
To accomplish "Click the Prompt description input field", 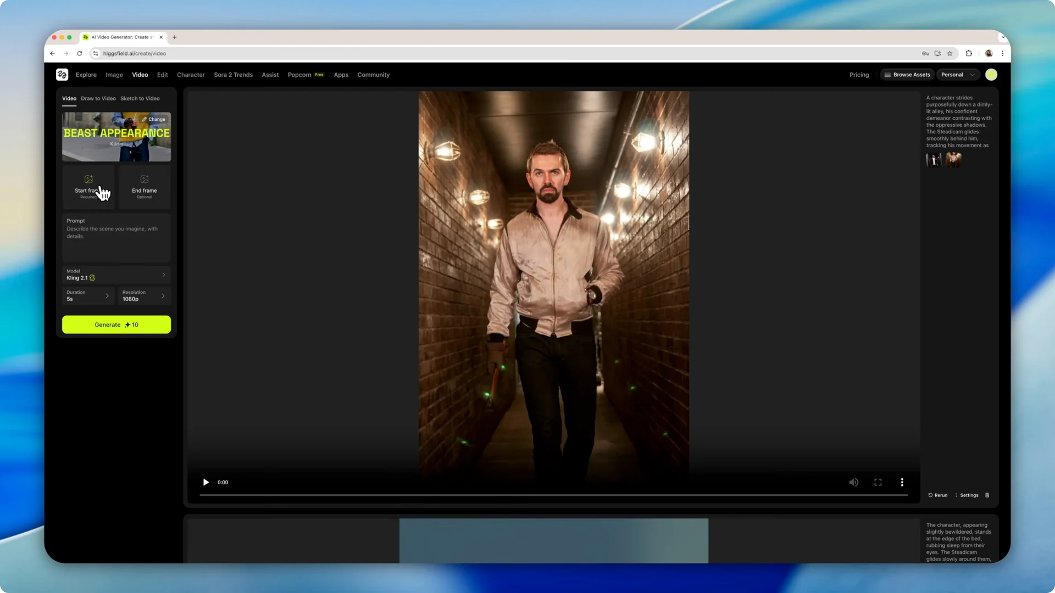I will (116, 237).
